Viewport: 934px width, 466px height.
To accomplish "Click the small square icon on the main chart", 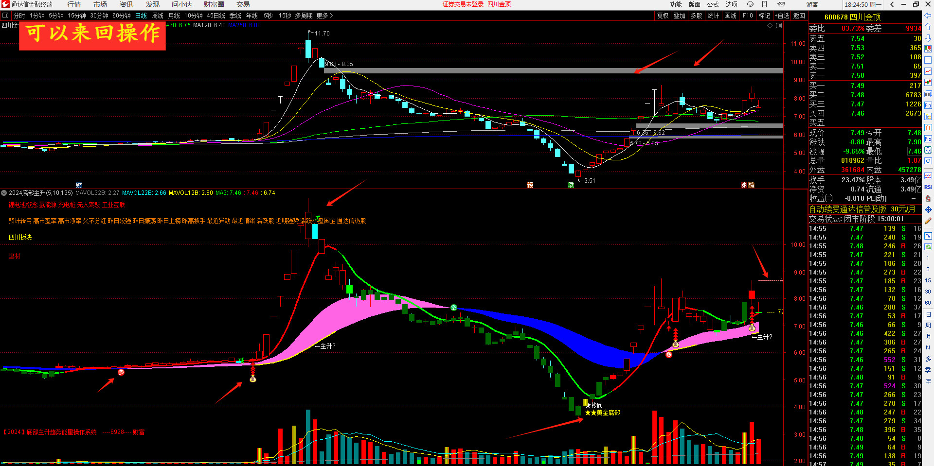I will point(779,25).
